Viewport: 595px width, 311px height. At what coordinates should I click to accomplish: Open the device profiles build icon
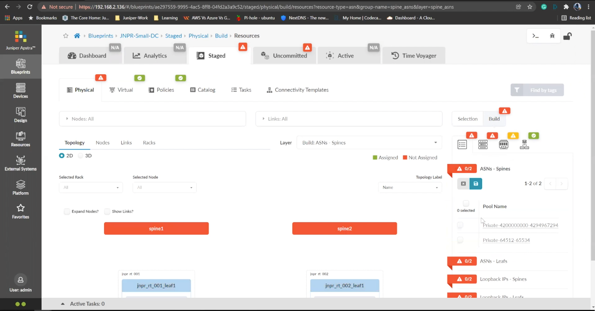point(483,144)
